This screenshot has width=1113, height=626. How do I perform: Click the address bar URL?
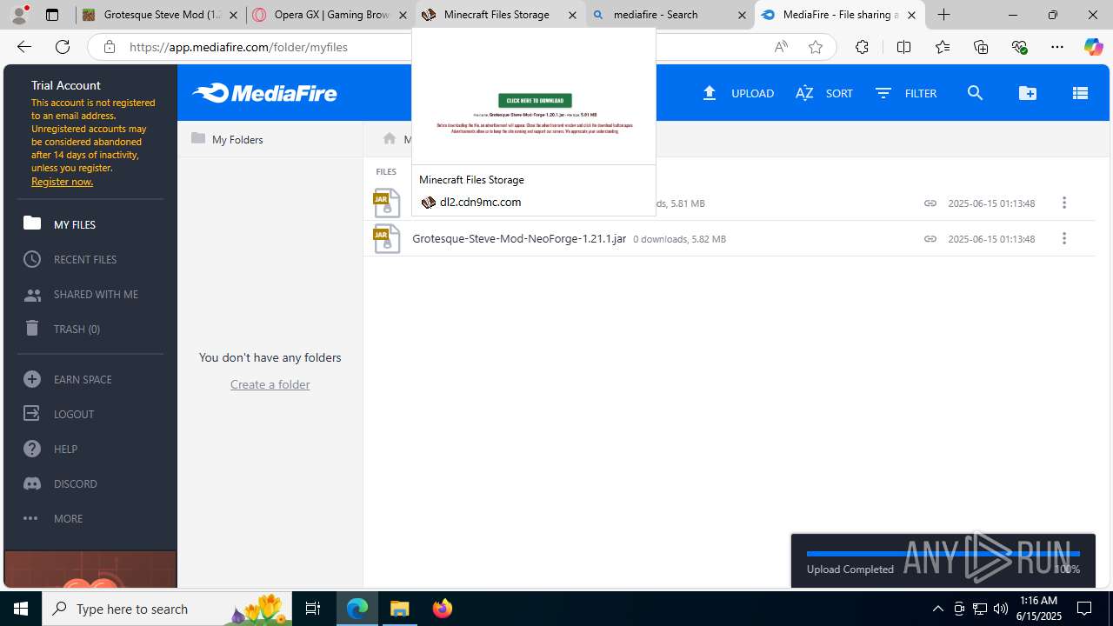click(238, 47)
